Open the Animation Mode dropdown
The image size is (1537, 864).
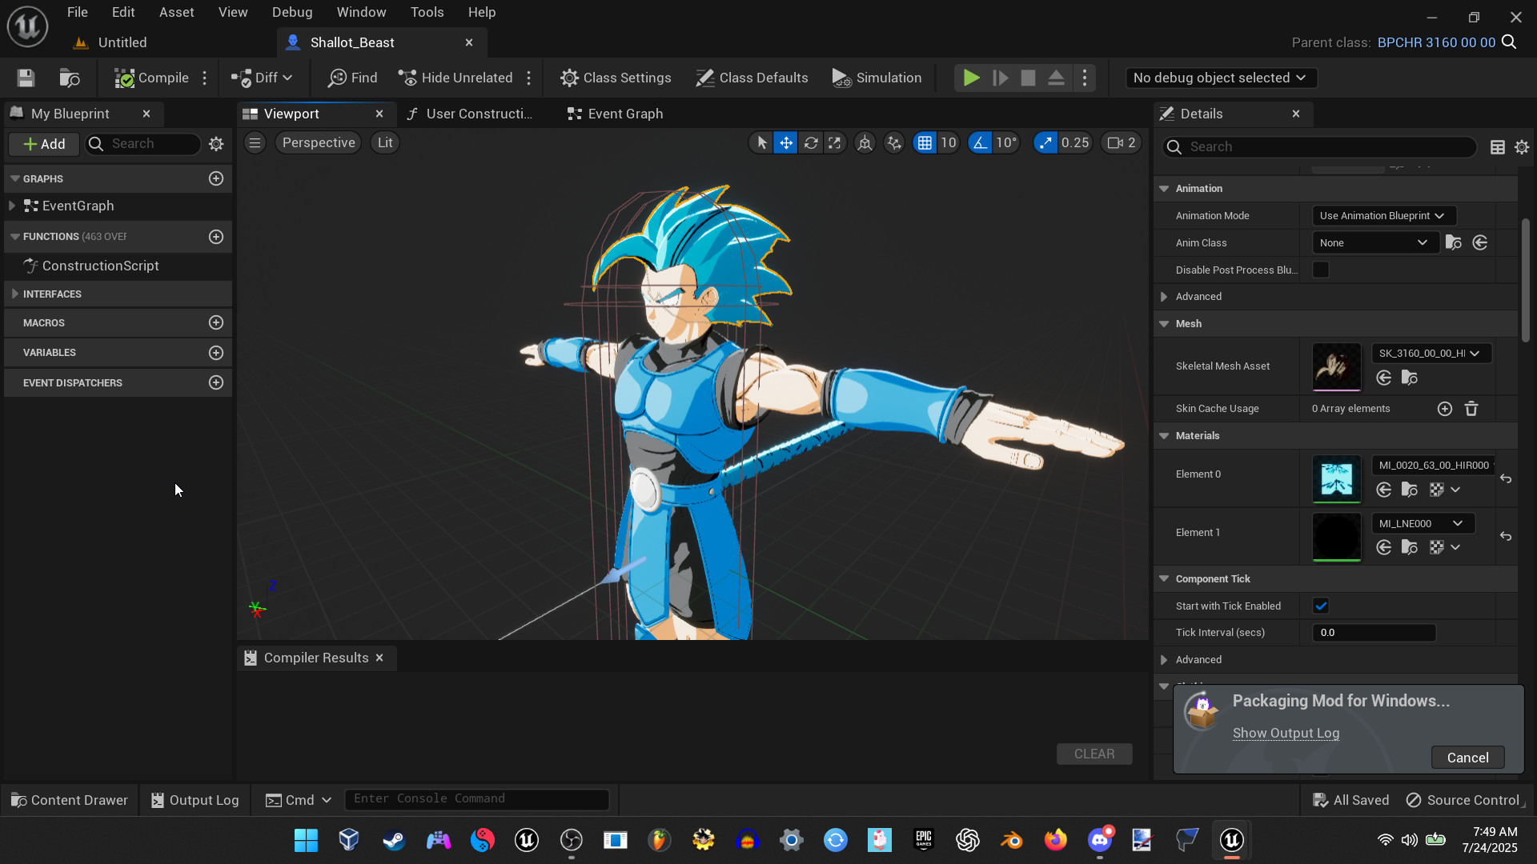pos(1383,215)
